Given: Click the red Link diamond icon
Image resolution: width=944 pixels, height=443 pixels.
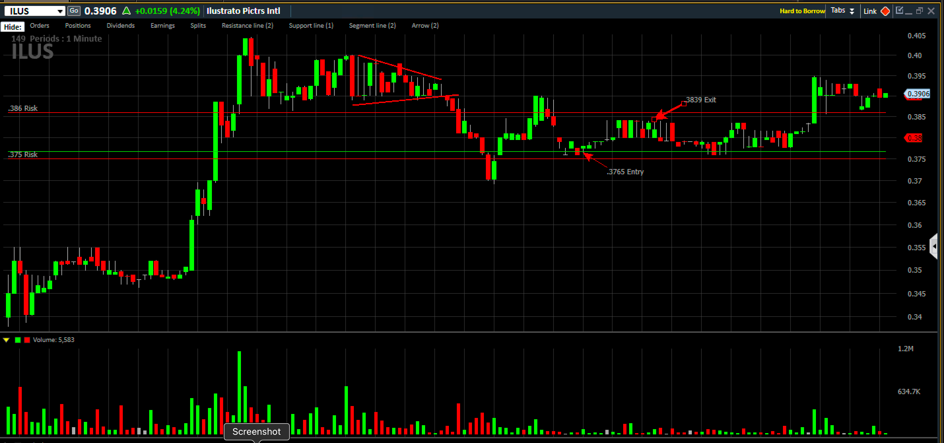Looking at the screenshot, I should click(x=885, y=11).
